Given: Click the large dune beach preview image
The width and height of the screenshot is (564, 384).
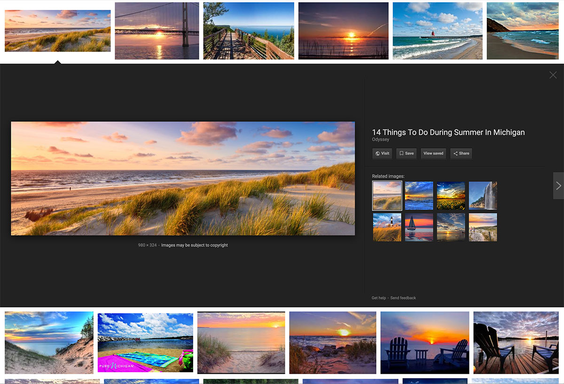Looking at the screenshot, I should click(183, 178).
